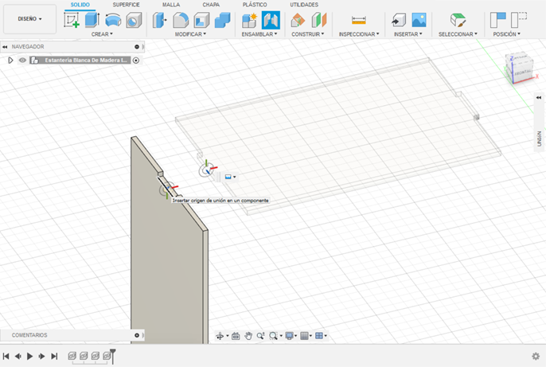The image size is (546, 367).
Task: Click the Select filter icon
Action: [458, 20]
